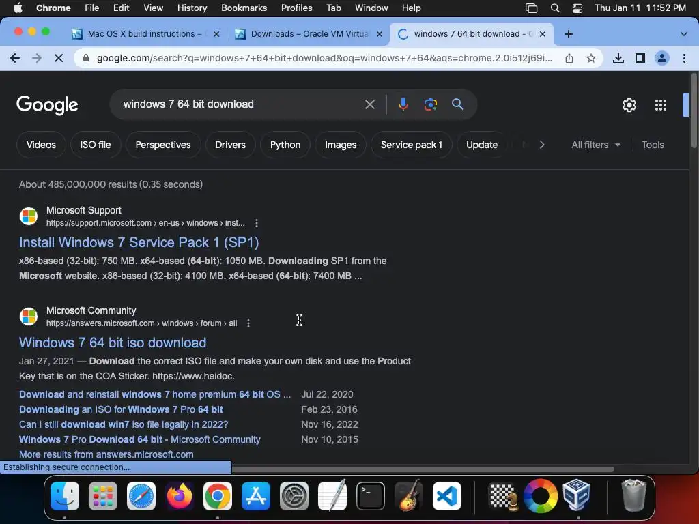Open System Settings from the dock
Screen dimensions: 699x524
tap(294, 496)
